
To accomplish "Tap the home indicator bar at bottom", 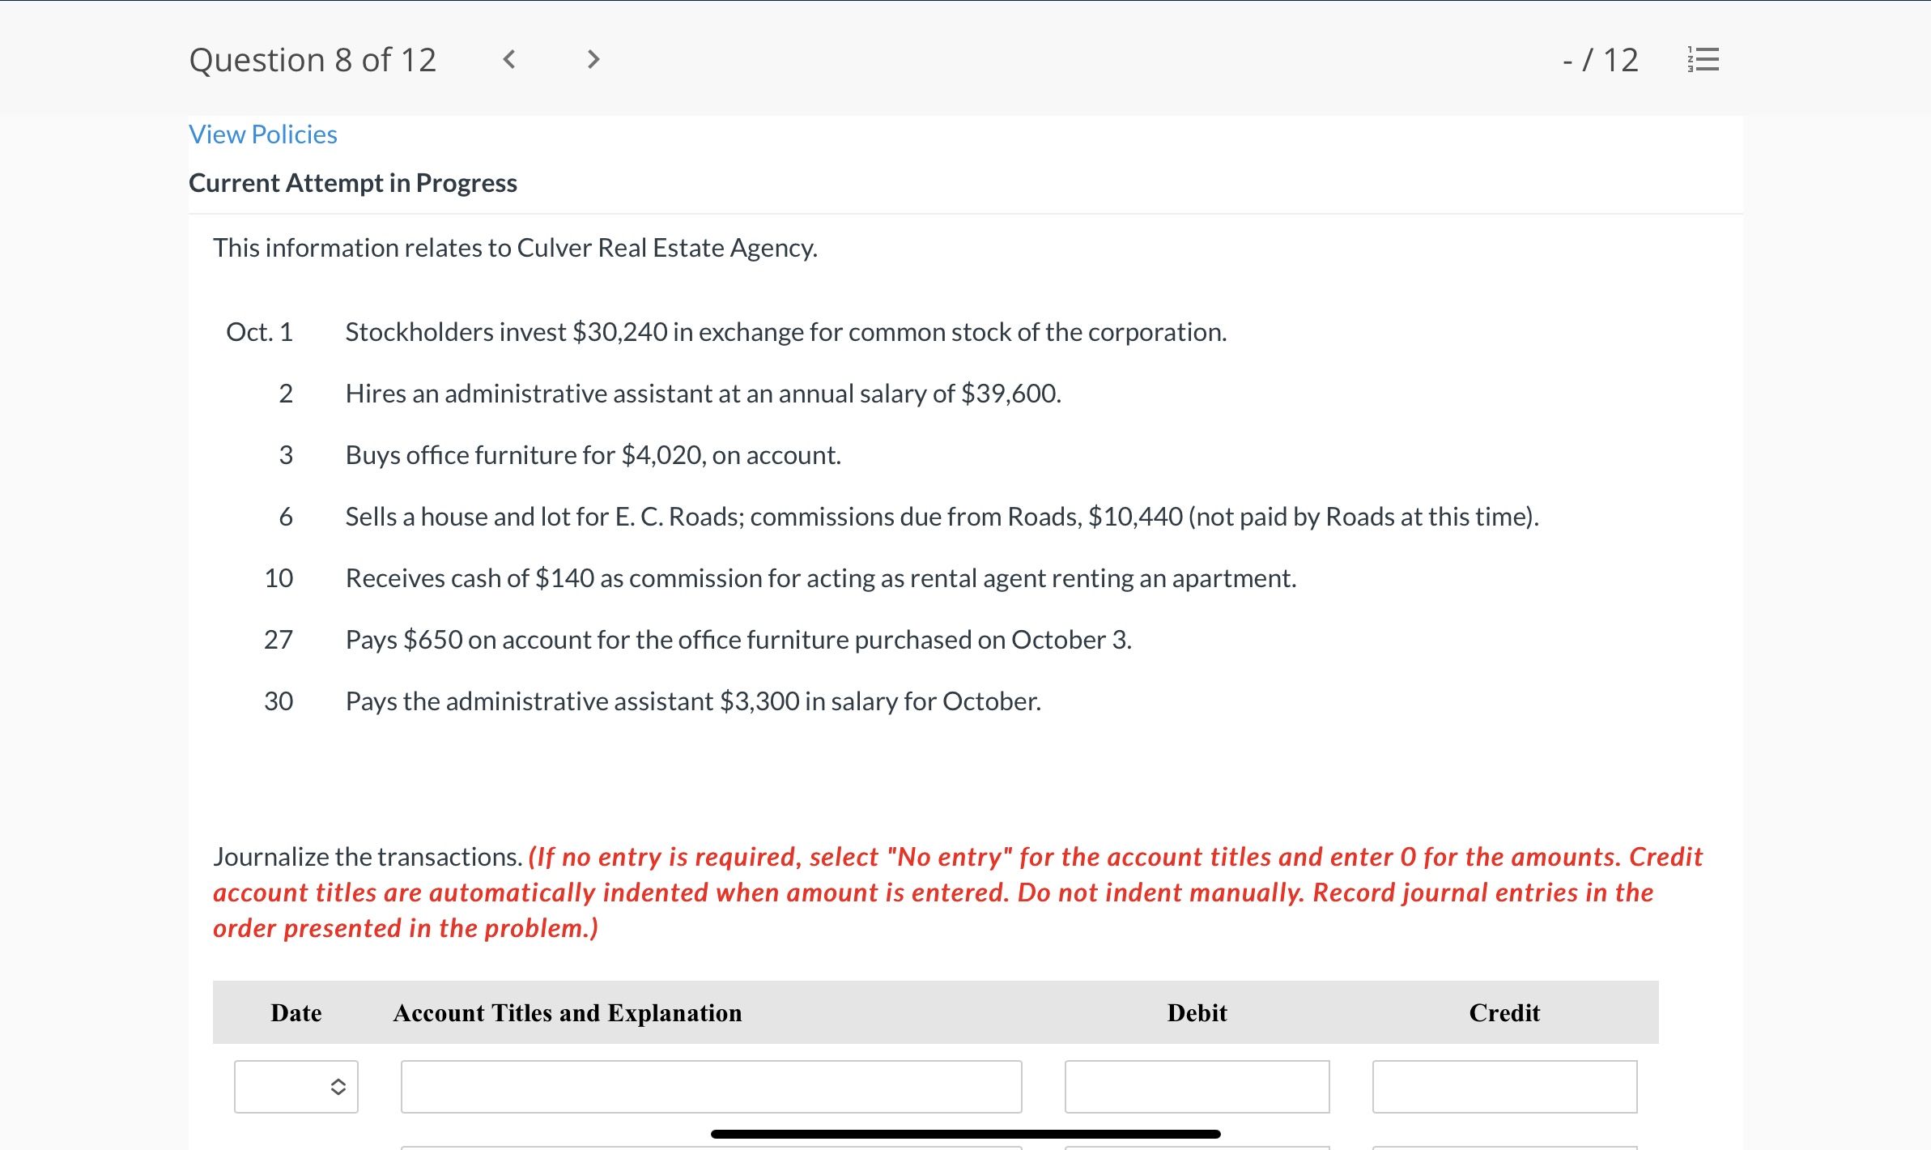I will tap(965, 1135).
